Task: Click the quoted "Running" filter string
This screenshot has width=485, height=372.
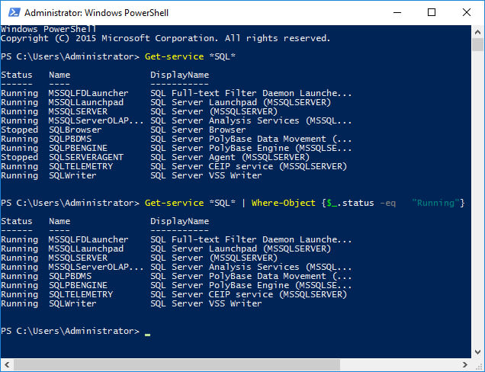Action: click(x=435, y=204)
